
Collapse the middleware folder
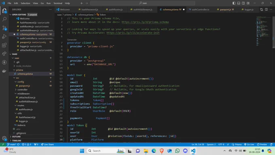point(23,93)
